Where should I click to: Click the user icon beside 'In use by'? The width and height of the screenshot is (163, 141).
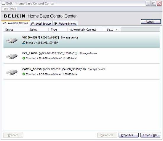(x=24, y=42)
